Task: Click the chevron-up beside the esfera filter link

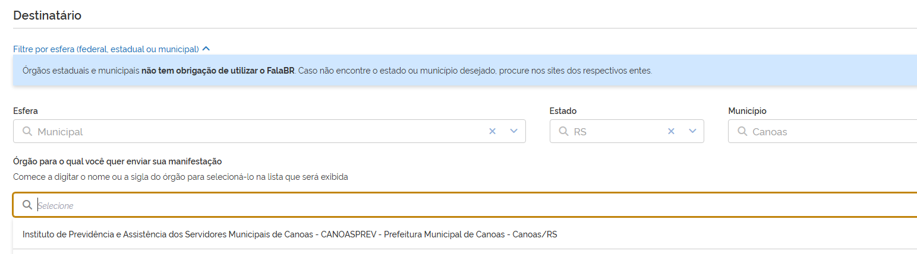Action: [x=206, y=49]
